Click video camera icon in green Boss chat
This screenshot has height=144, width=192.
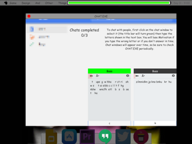point(91,76)
